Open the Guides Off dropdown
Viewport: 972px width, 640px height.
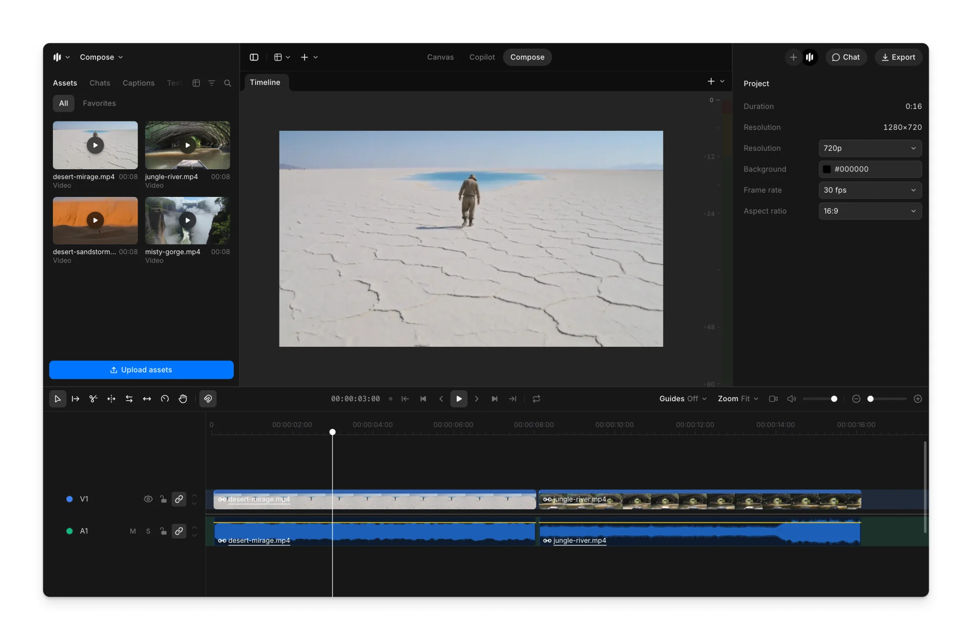[x=683, y=399]
